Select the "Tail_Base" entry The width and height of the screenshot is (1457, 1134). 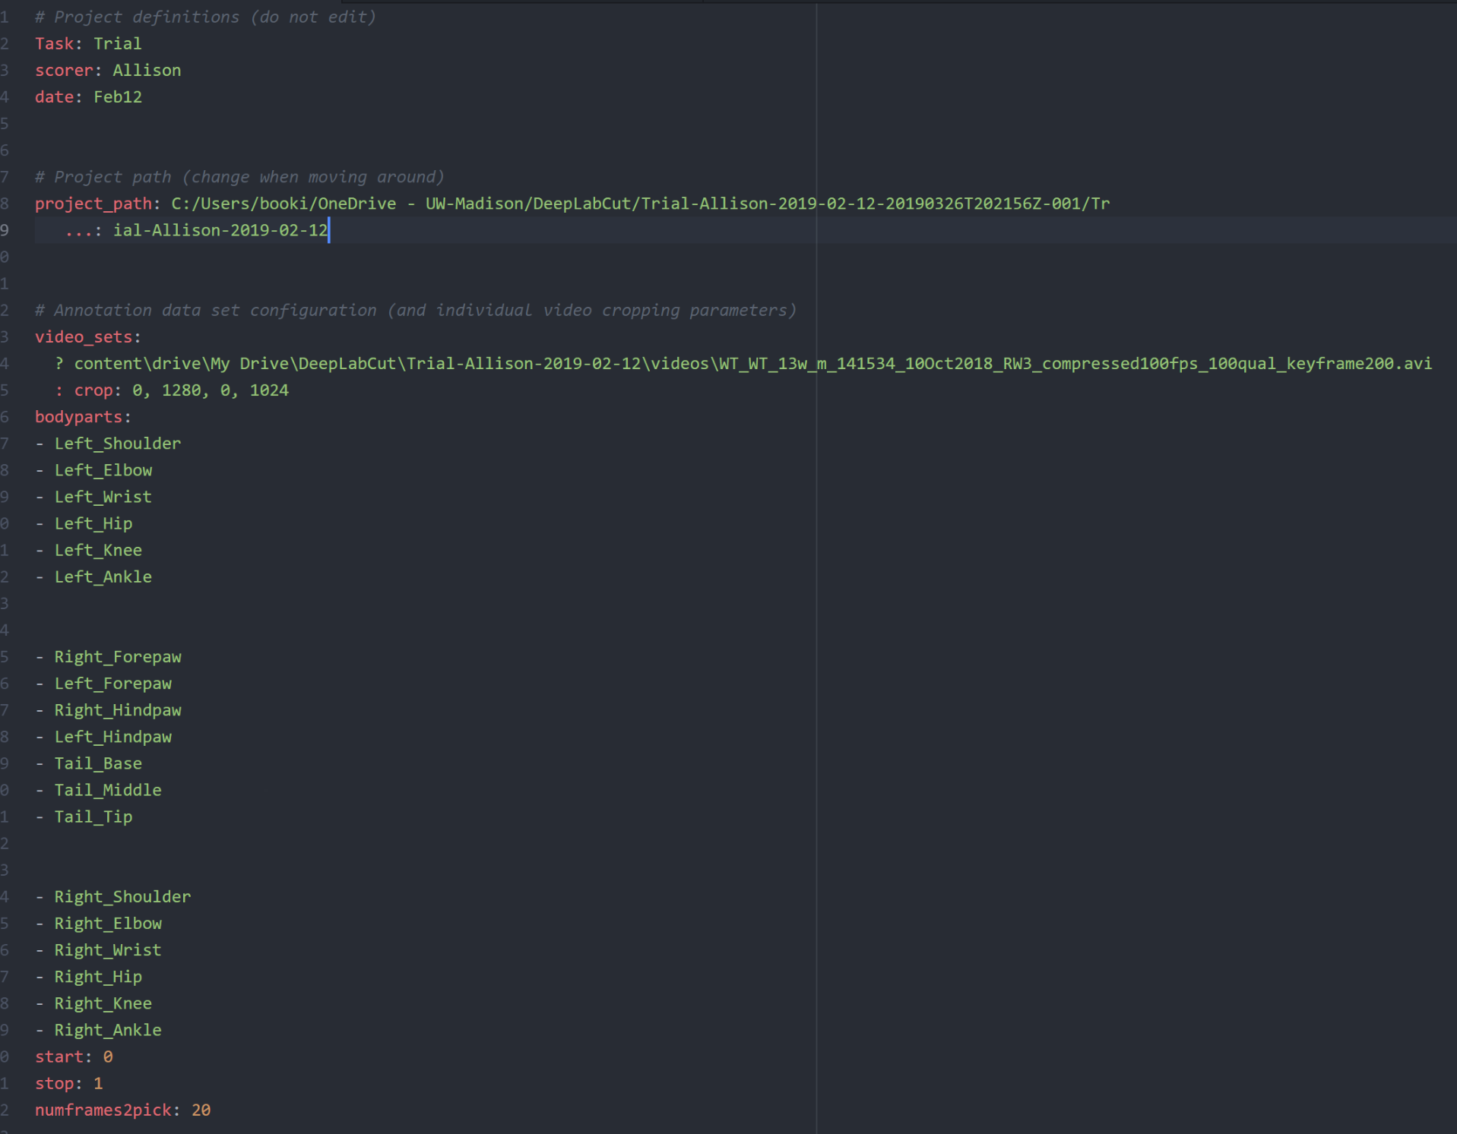[97, 763]
